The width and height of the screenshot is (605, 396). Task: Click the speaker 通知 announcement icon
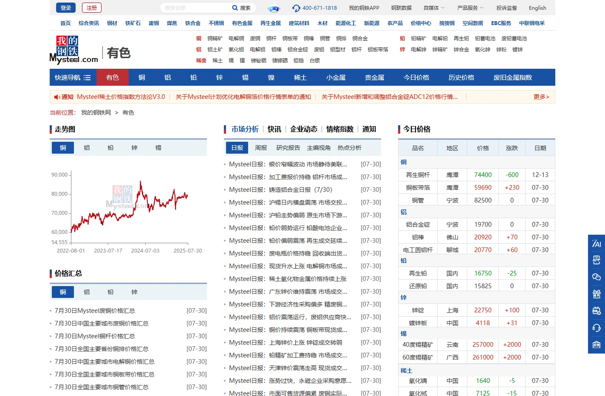[x=57, y=97]
